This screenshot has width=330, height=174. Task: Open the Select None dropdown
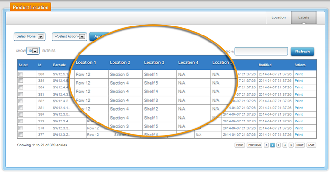tap(30, 36)
